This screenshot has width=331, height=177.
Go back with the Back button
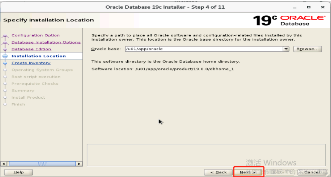click(219, 172)
